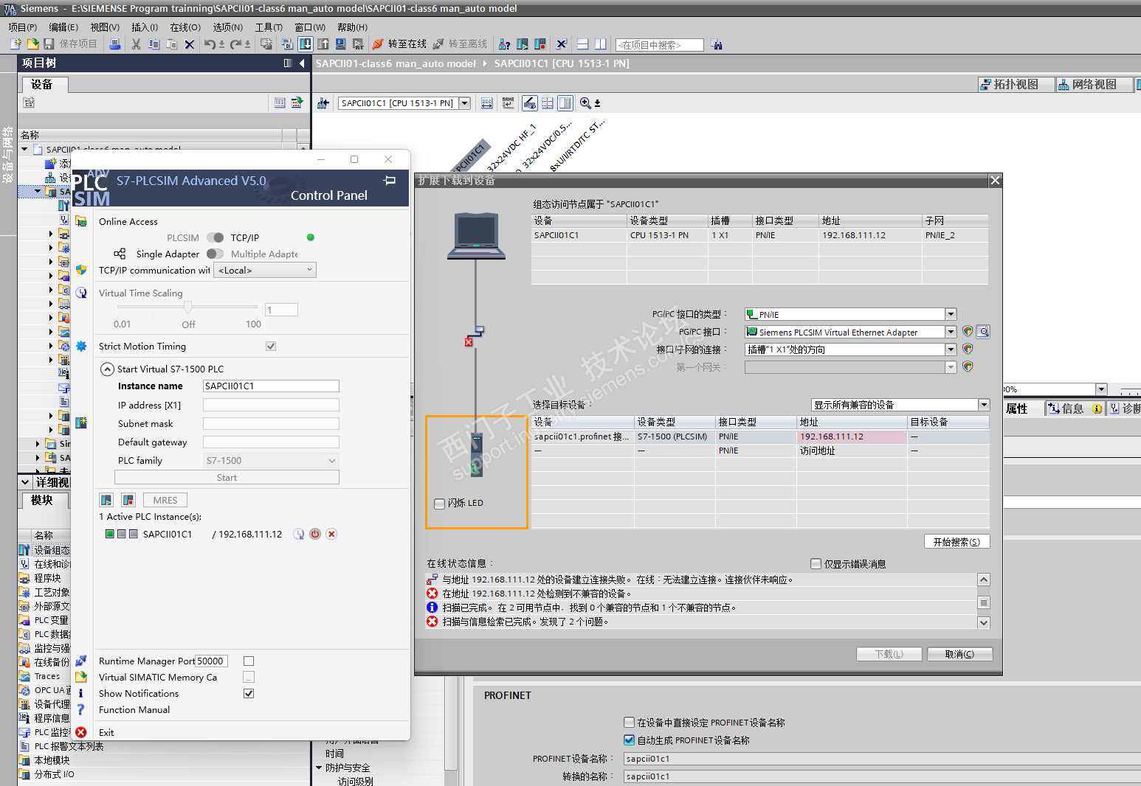Collapse the project tree with arrow icon
The width and height of the screenshot is (1141, 786).
tap(302, 63)
